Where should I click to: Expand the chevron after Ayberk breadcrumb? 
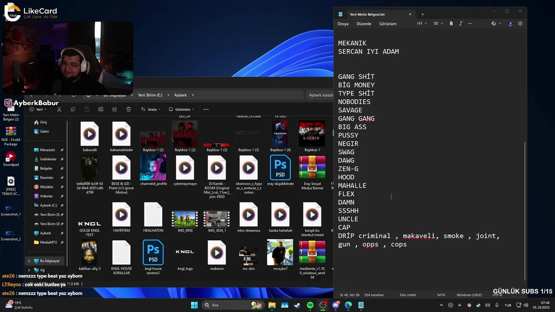[193, 95]
